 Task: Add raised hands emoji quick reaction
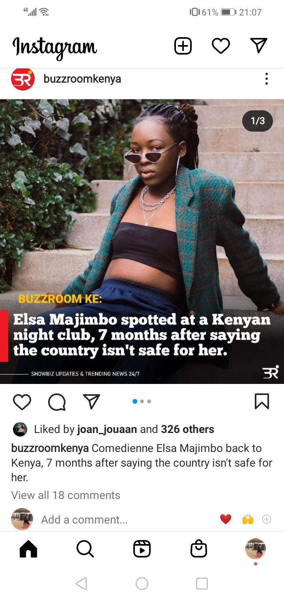[x=248, y=519]
